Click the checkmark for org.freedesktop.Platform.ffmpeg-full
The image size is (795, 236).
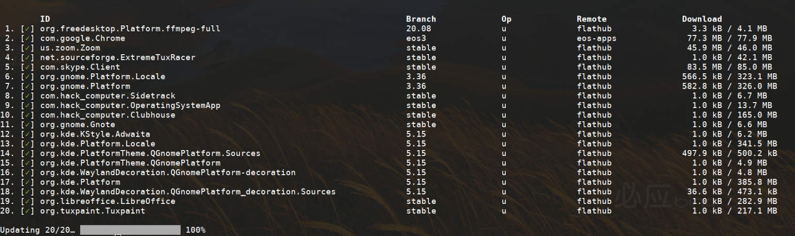pyautogui.click(x=27, y=29)
